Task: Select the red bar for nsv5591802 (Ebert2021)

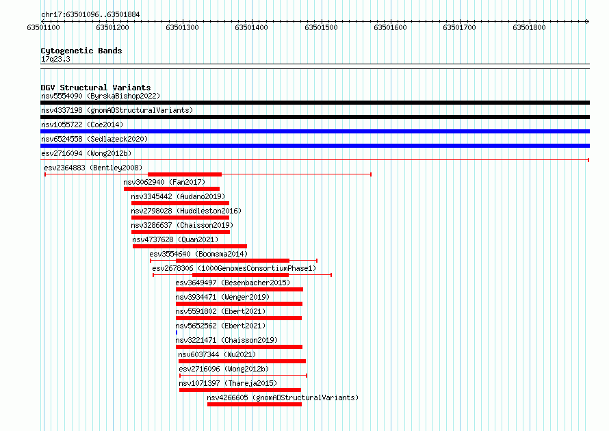Action: 239,318
